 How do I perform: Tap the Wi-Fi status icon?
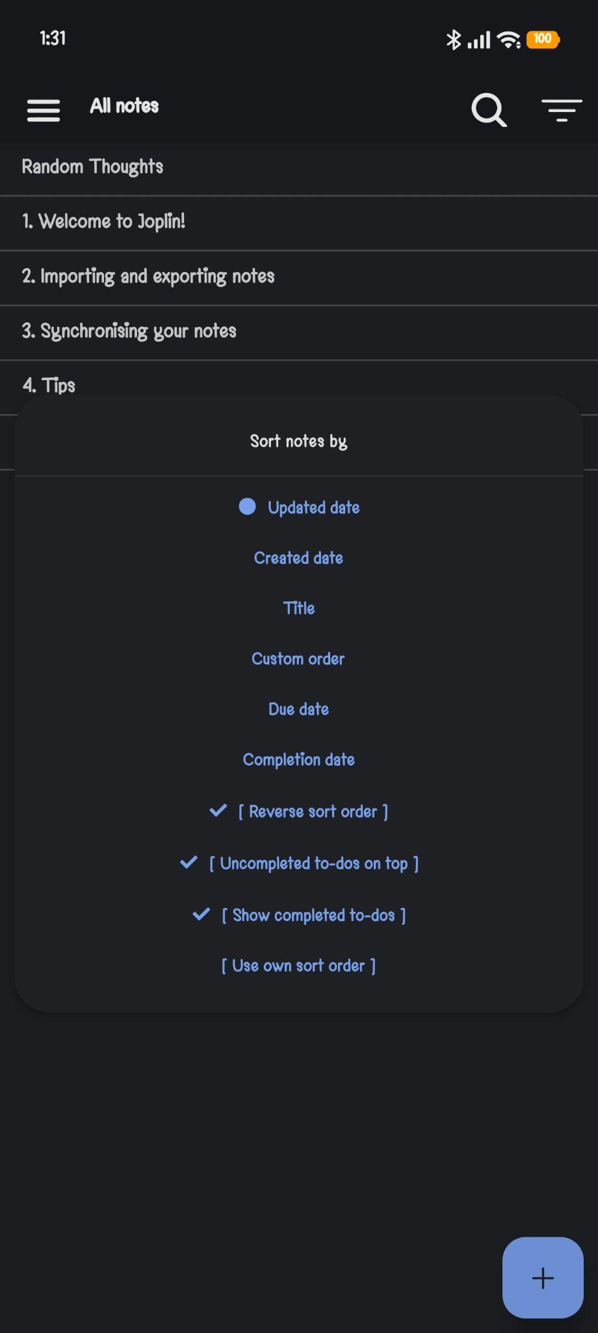click(x=509, y=40)
